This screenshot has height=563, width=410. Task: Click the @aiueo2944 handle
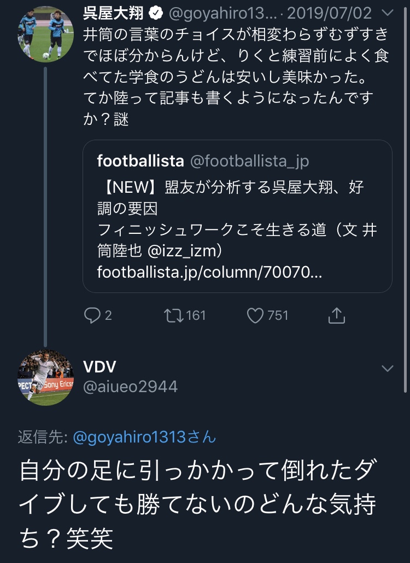coord(130,387)
